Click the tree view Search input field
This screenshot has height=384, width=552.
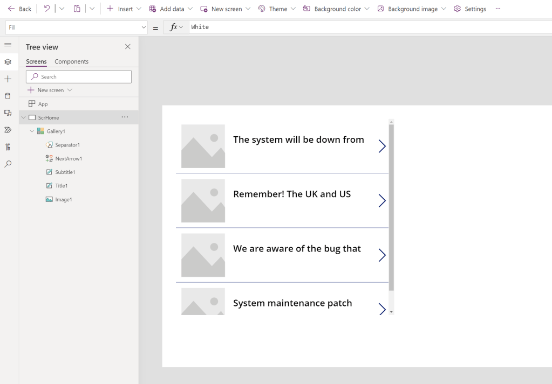coord(78,76)
